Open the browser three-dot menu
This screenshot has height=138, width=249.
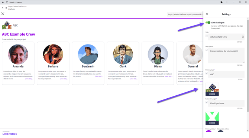pos(227,2)
